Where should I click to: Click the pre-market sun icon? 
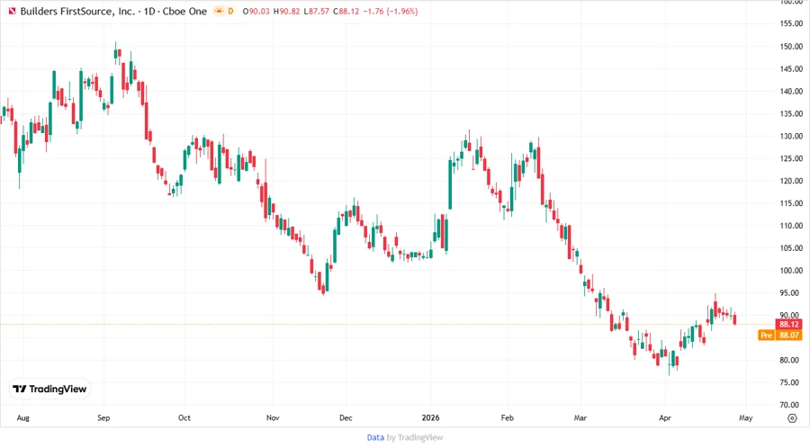[x=219, y=11]
